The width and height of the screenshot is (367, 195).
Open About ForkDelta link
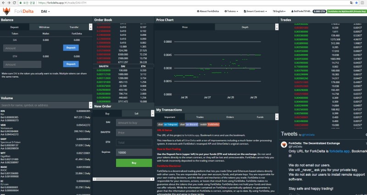pos(208,11)
